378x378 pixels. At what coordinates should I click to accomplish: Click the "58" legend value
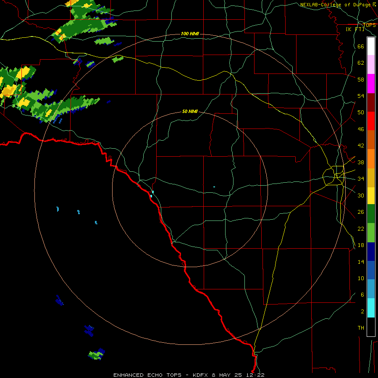tap(361, 79)
